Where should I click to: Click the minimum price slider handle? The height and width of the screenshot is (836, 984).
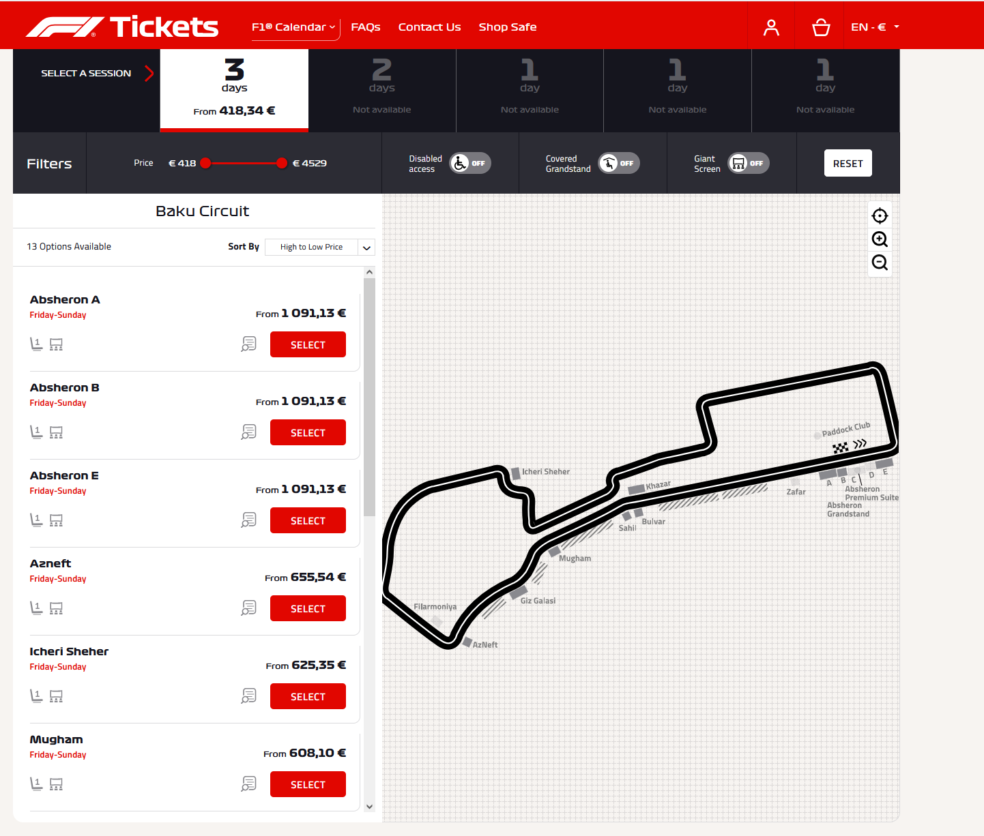click(205, 163)
